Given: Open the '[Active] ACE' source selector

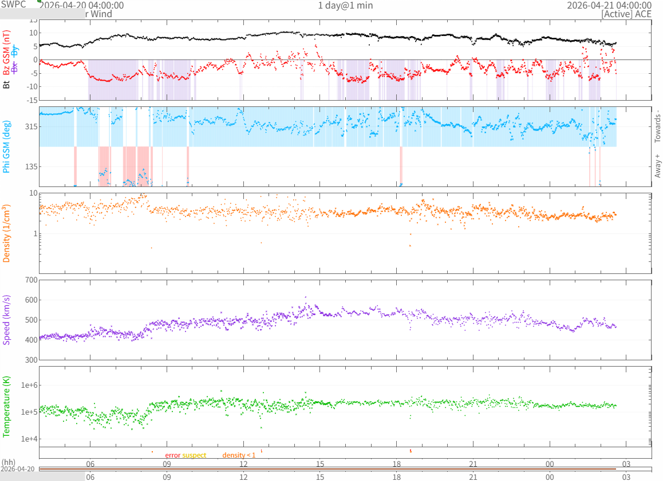Looking at the screenshot, I should point(626,14).
